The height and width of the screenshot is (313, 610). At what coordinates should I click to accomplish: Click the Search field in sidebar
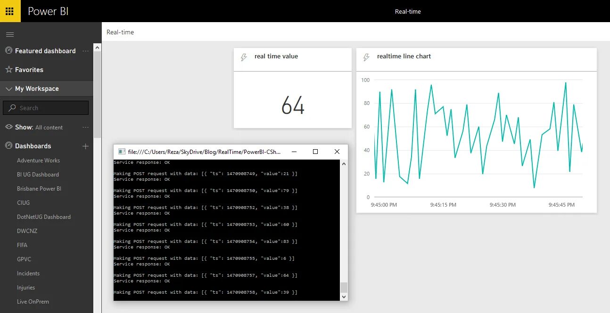[x=46, y=108]
